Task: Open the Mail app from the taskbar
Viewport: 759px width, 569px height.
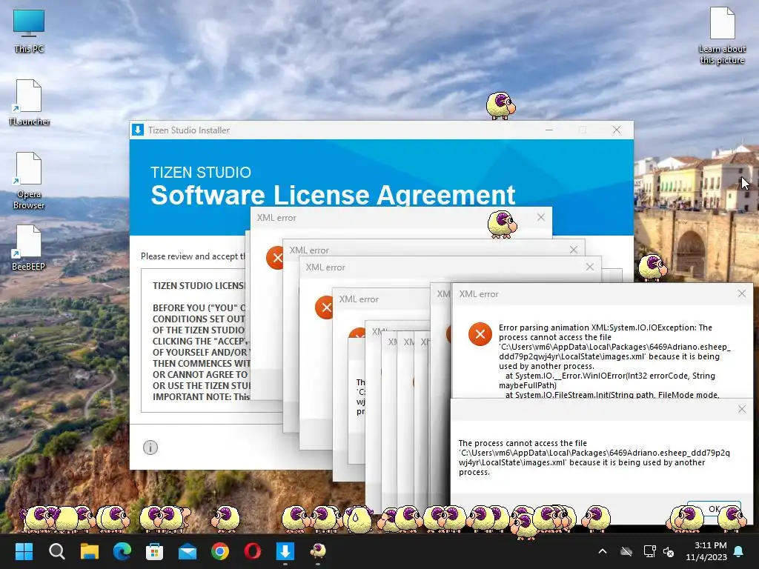Action: [x=188, y=551]
